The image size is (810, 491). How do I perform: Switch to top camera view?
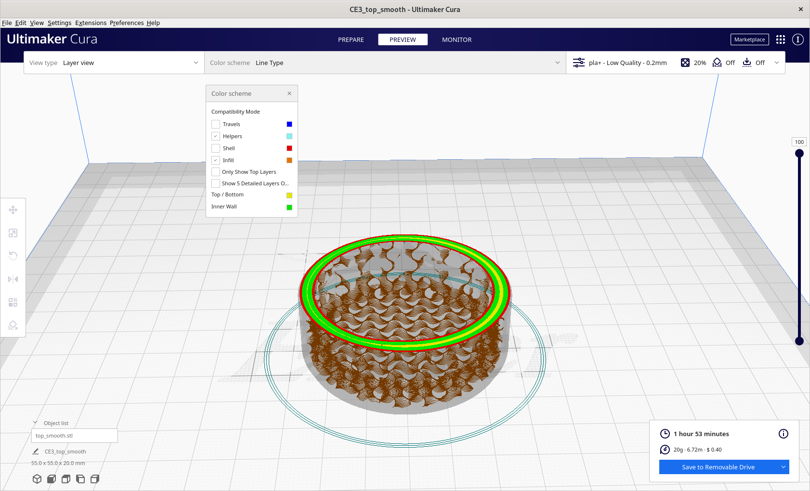click(x=66, y=479)
